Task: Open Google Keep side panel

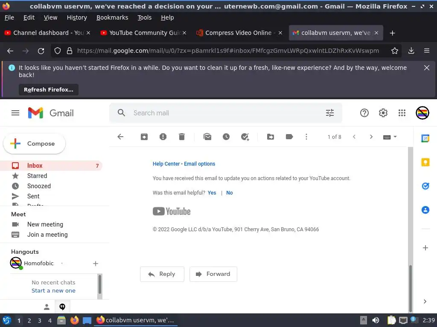Action: (425, 162)
